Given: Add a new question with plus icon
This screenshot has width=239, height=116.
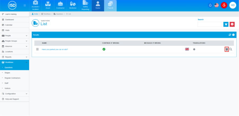Looking at the screenshot, I should pos(233,35).
